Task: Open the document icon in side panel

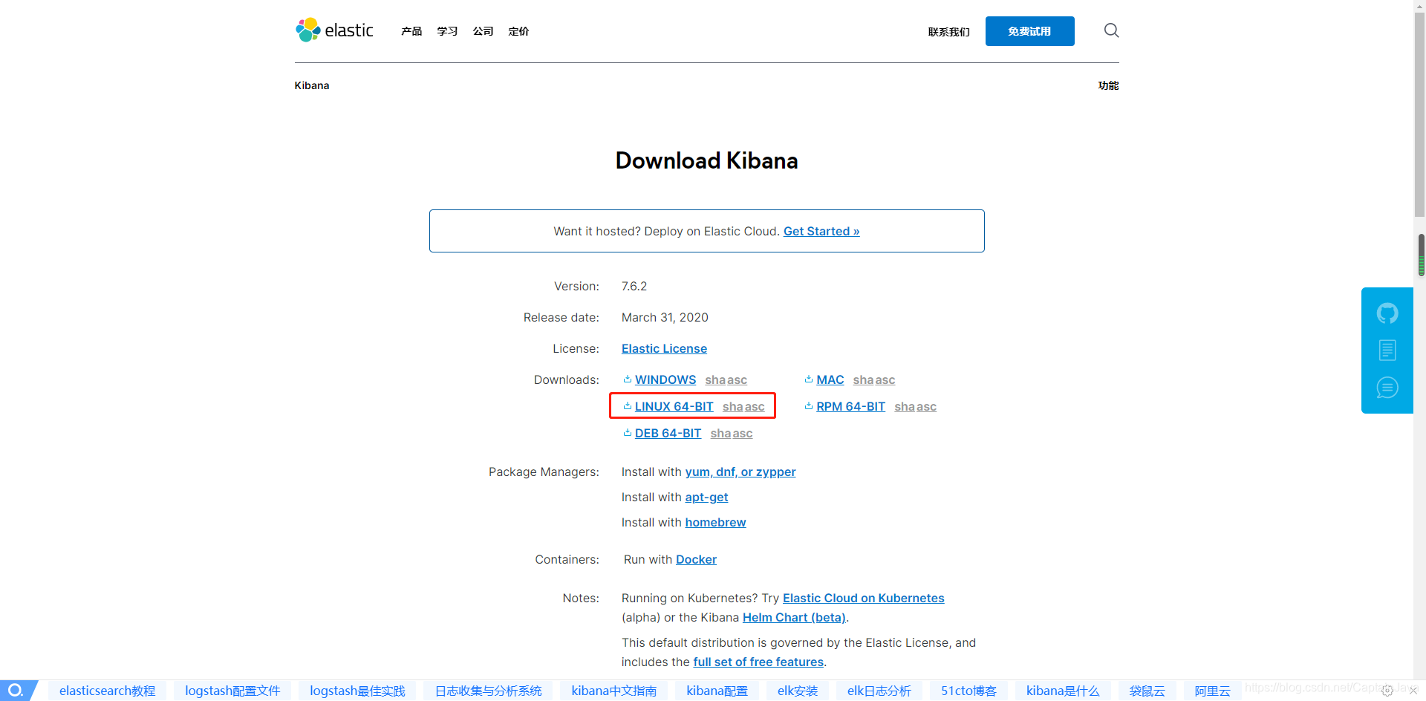Action: click(x=1387, y=350)
